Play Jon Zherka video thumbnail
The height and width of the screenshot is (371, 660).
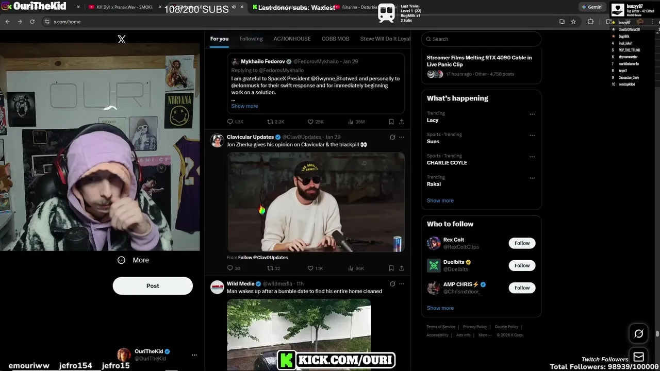coord(316,202)
